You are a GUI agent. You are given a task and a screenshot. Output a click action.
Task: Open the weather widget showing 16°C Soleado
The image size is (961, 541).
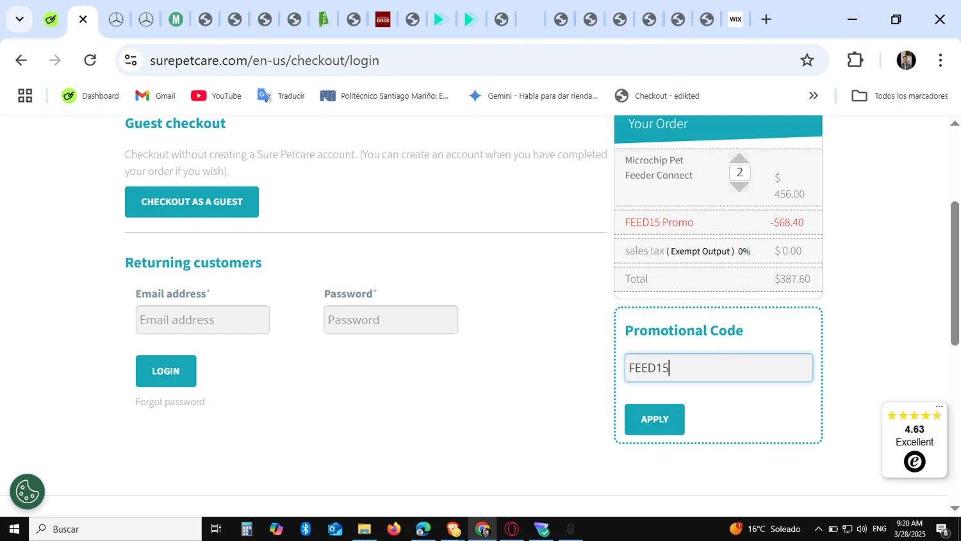pyautogui.click(x=765, y=529)
